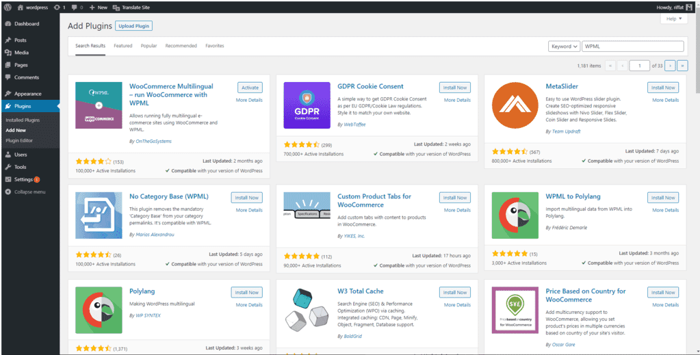
Task: Open Comments in the sidebar
Action: pyautogui.click(x=30, y=77)
